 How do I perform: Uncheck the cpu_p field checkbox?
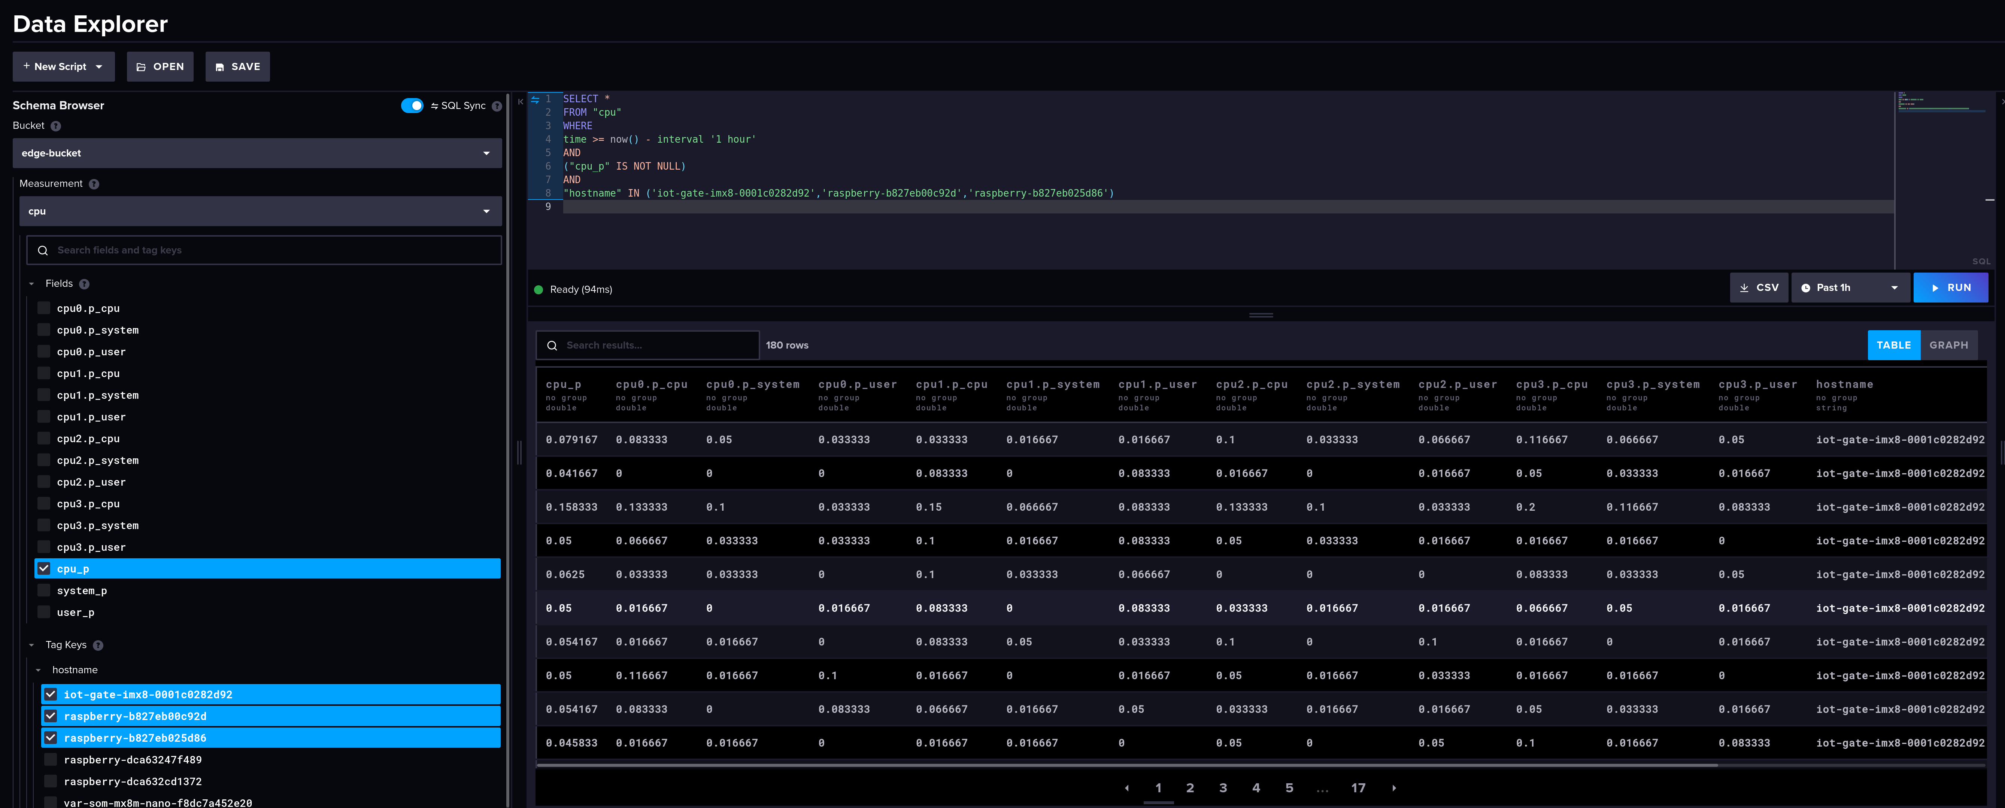(44, 569)
